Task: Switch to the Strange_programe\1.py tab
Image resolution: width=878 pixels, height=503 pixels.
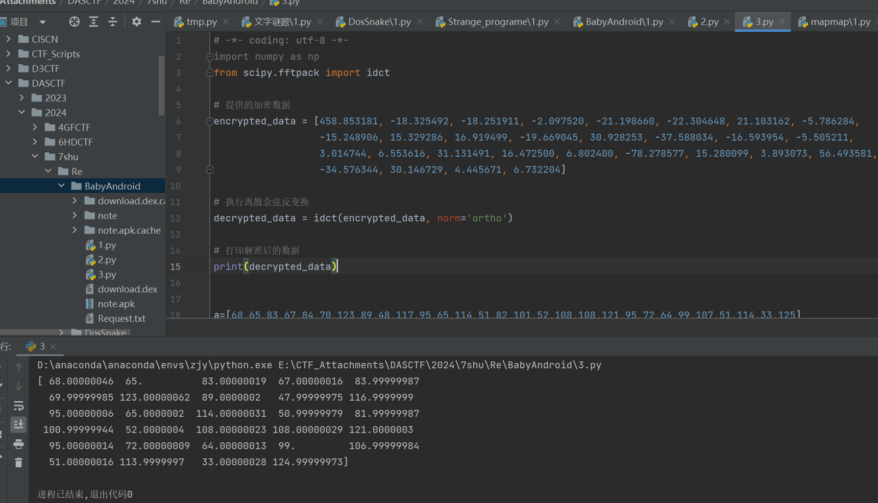Action: (498, 22)
